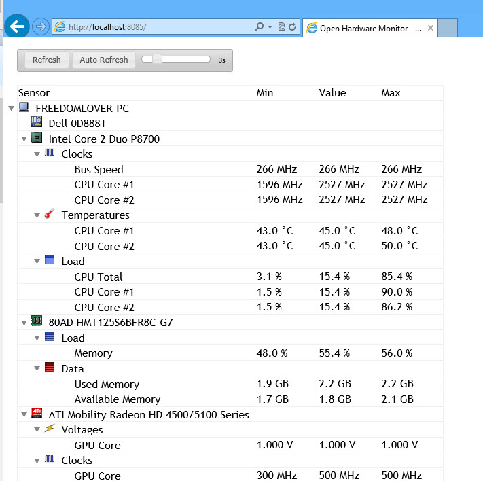483x481 pixels.
Task: Click the computer icon next to FREEDOMLOVER-PC
Action: 24,107
